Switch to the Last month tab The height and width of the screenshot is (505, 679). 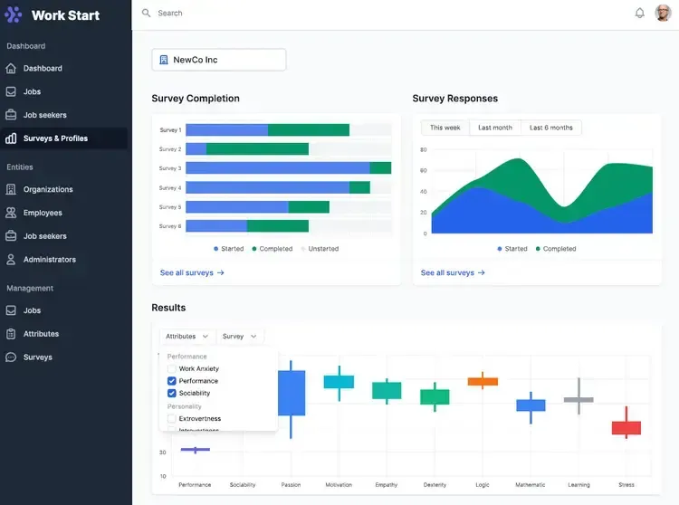point(495,128)
